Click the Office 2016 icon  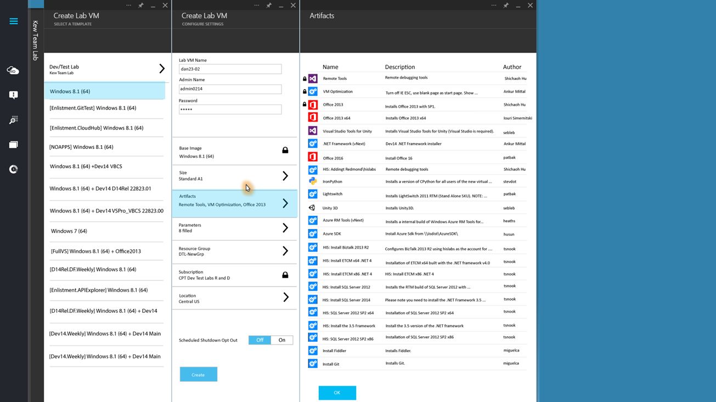(313, 157)
